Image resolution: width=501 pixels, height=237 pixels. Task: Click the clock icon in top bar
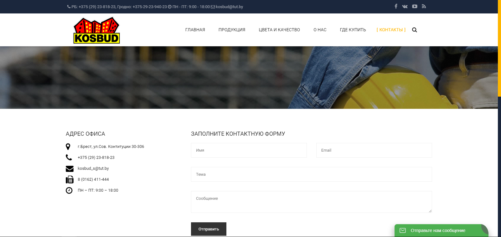tap(170, 7)
